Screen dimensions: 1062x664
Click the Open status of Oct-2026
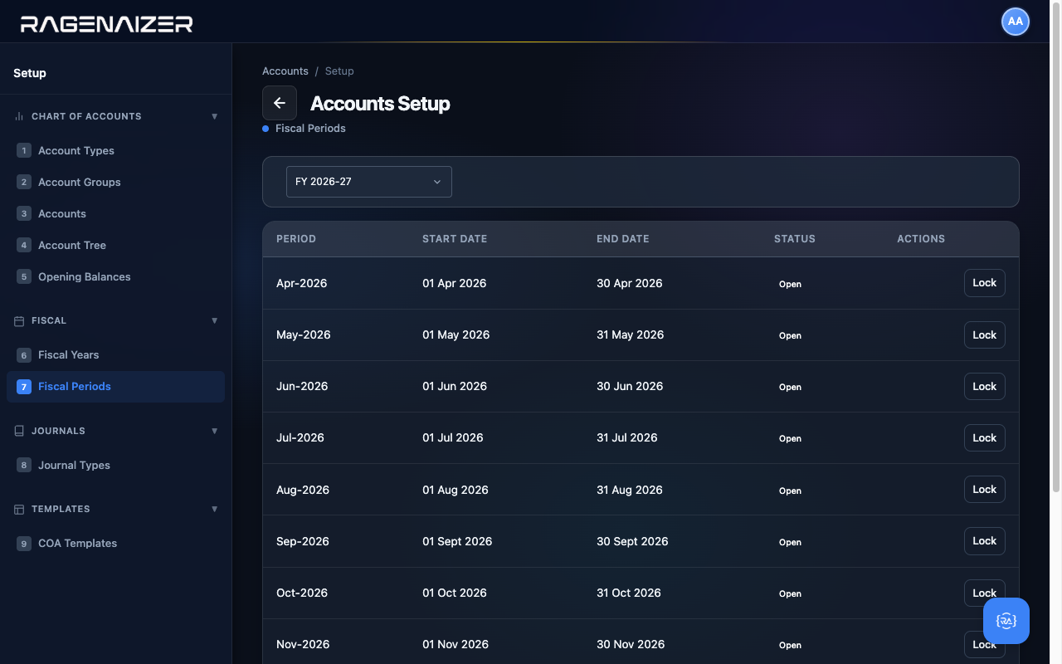coord(790,593)
